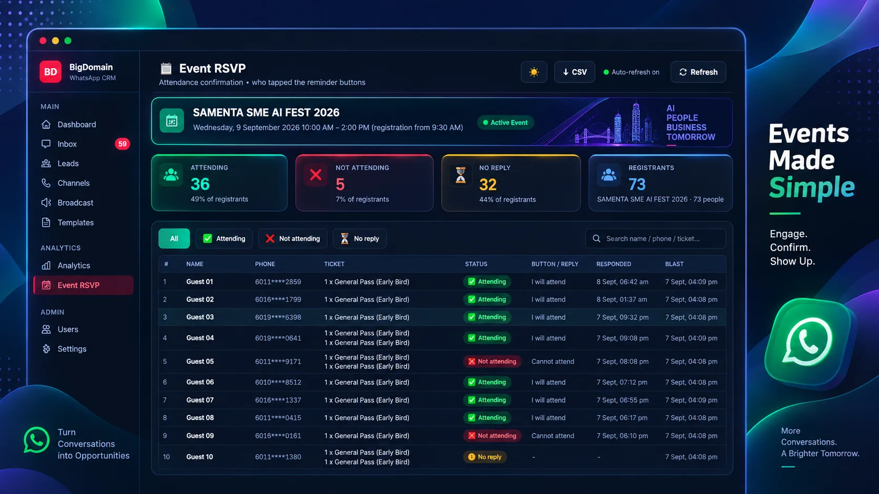Click the Event RSVP calendar sidebar icon

tap(46, 285)
